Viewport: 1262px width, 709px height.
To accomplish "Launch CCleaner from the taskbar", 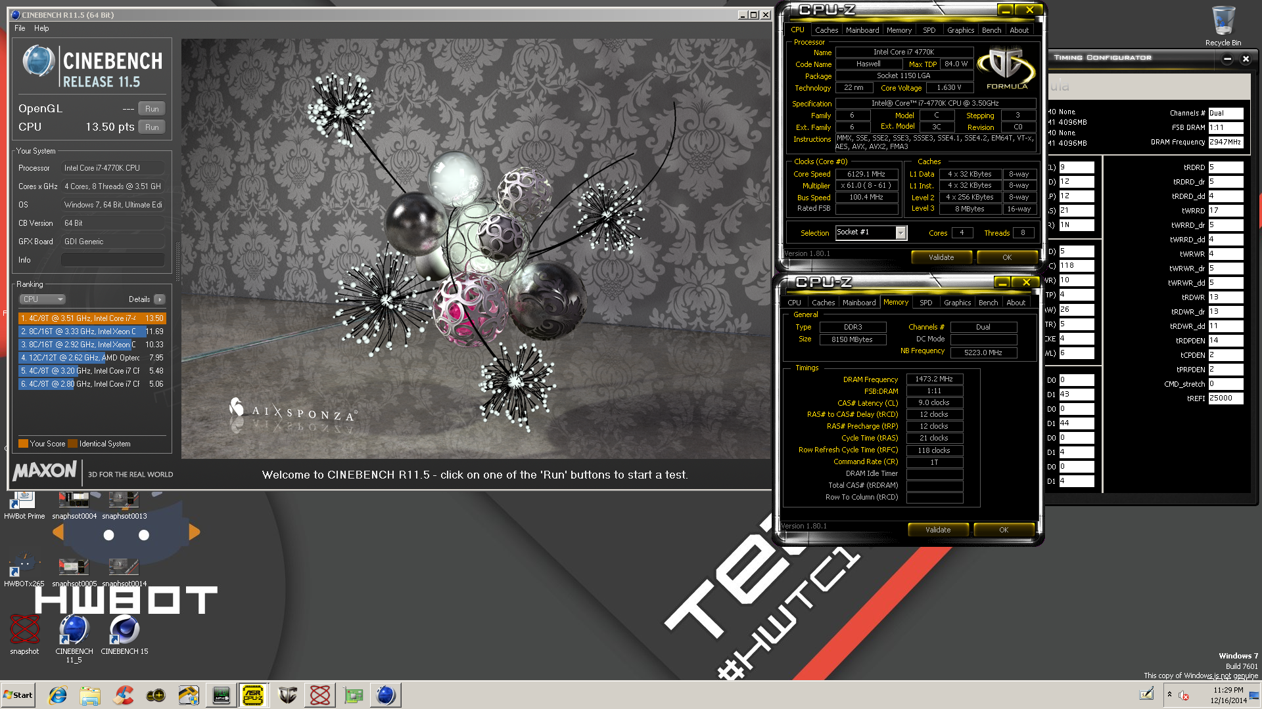I will point(123,695).
